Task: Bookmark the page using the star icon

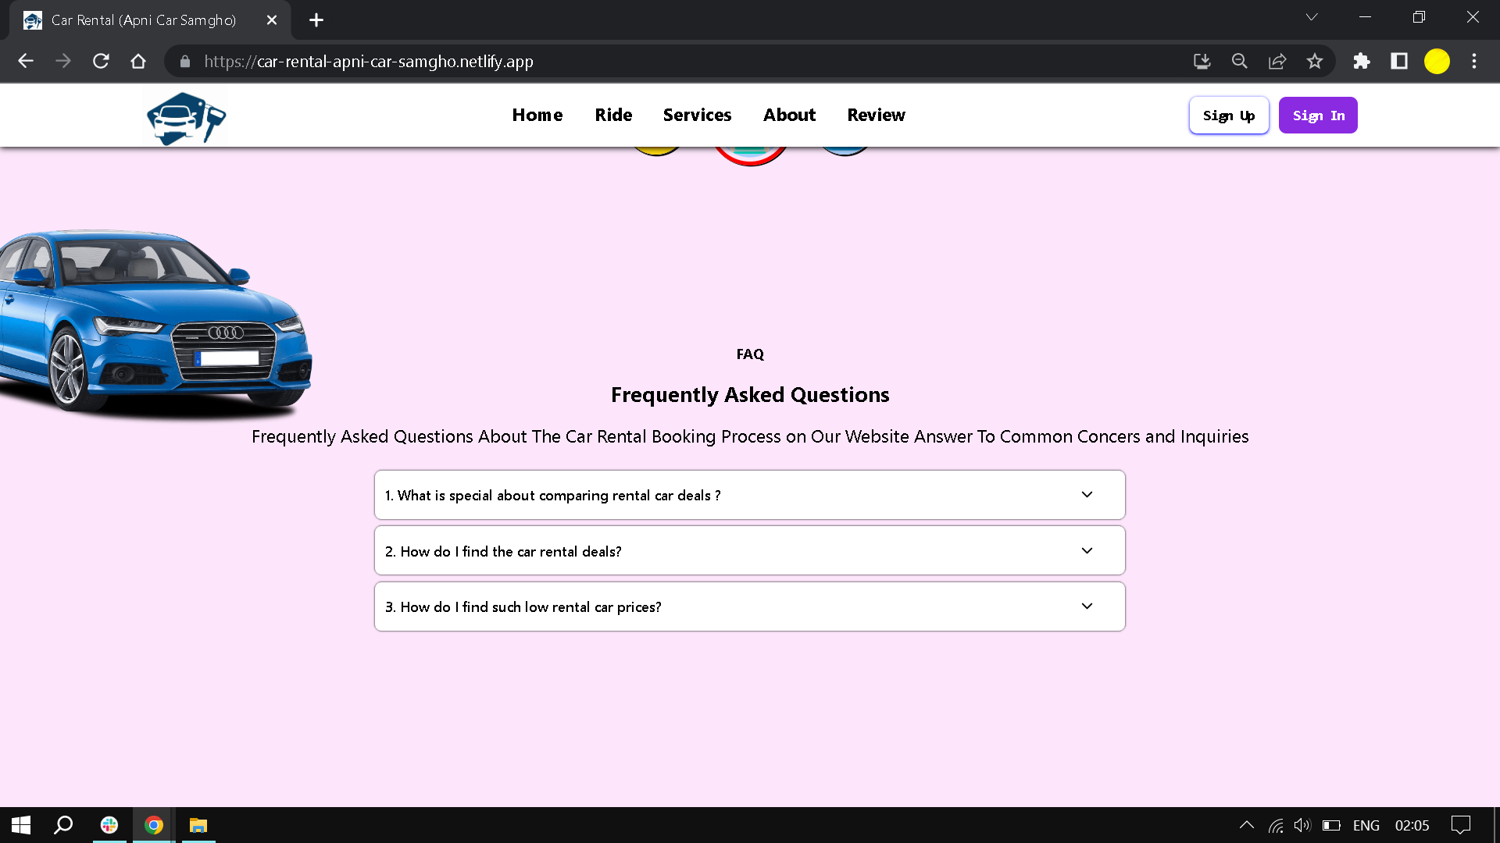Action: pos(1316,61)
